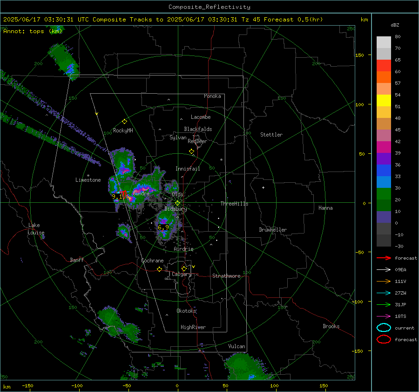419x392 pixels.
Task: Click the Sundre town label
Action: tap(141, 193)
